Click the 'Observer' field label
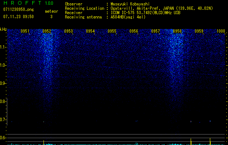The width and height of the screenshot is (228, 145). [74, 4]
